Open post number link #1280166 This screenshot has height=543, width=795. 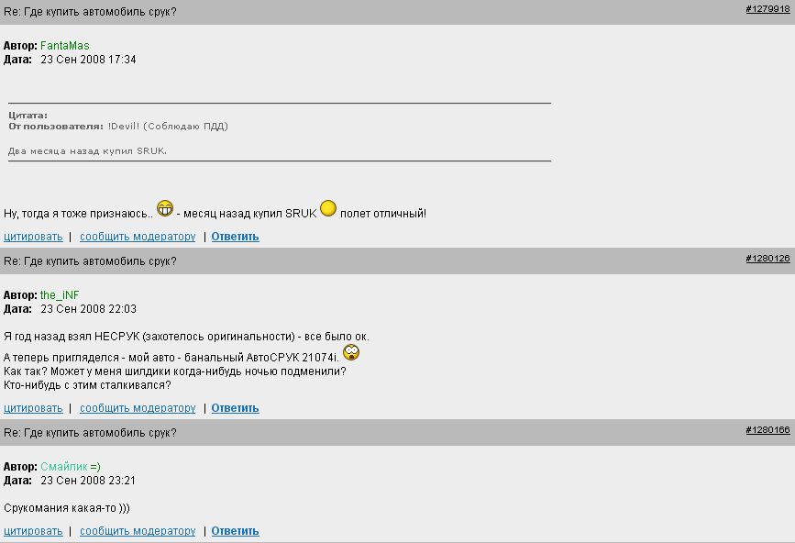767,429
